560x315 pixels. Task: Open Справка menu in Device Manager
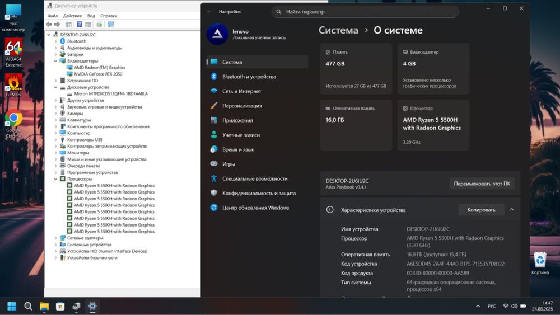tap(109, 16)
